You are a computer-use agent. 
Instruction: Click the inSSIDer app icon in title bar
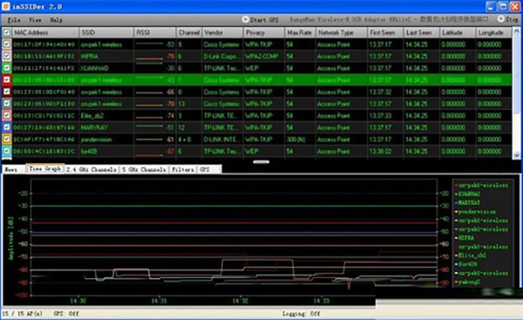coord(6,6)
